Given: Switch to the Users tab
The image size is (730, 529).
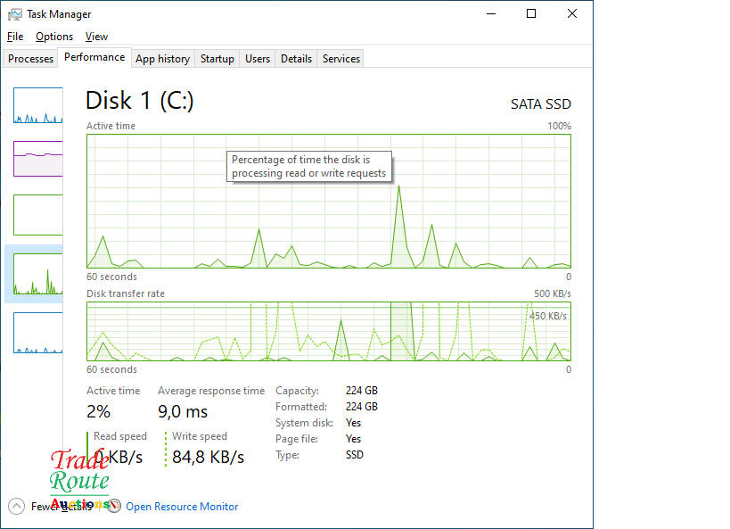Looking at the screenshot, I should (258, 59).
